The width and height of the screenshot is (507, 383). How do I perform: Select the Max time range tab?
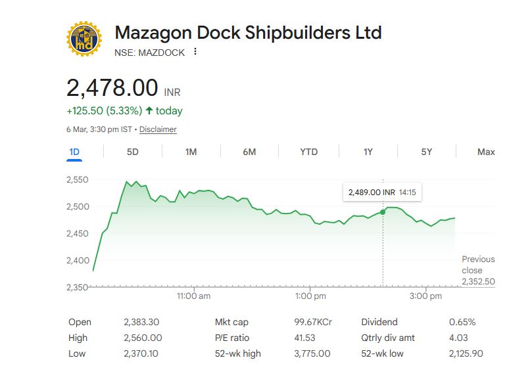(x=486, y=152)
